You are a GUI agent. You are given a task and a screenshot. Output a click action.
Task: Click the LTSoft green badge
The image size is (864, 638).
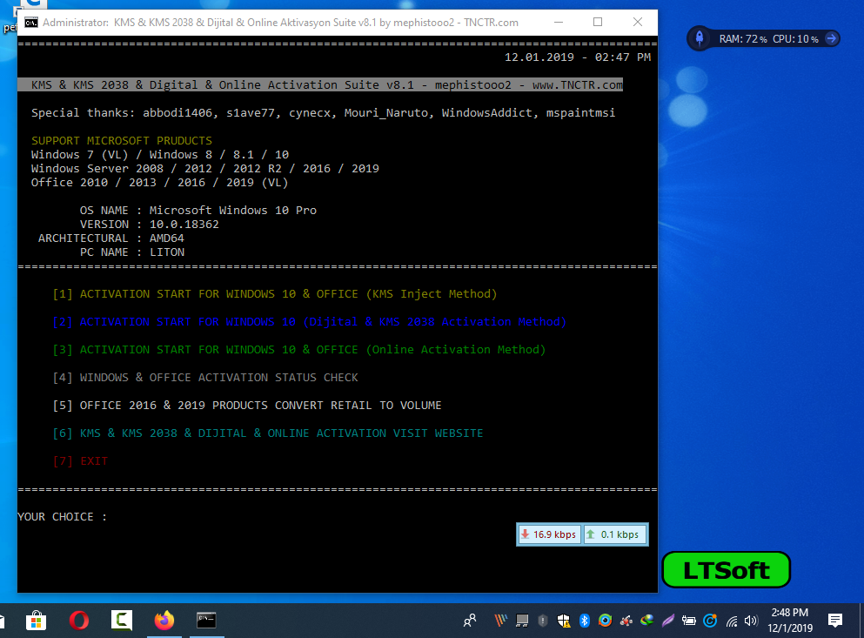tap(727, 570)
